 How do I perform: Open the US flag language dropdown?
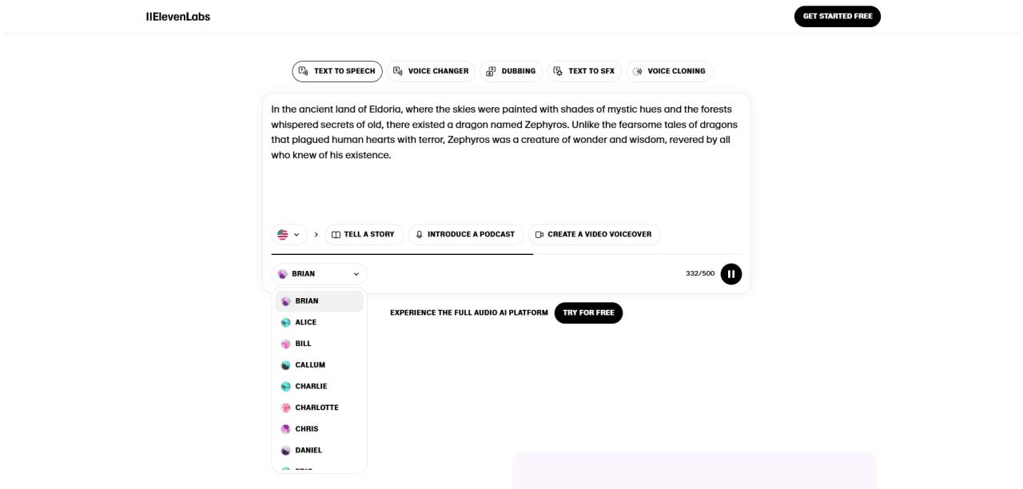(289, 235)
